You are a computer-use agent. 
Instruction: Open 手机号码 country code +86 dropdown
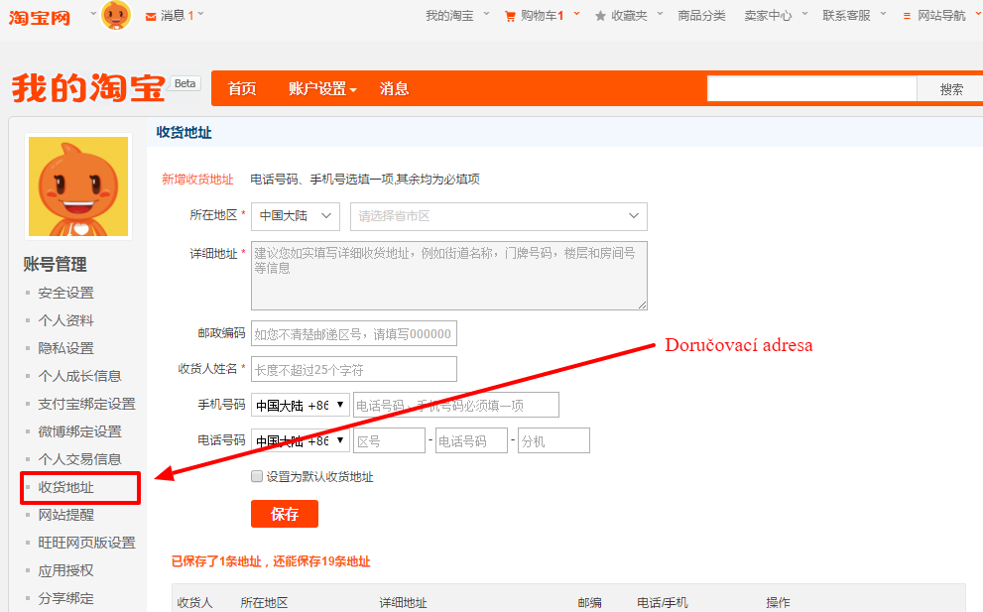pos(301,405)
